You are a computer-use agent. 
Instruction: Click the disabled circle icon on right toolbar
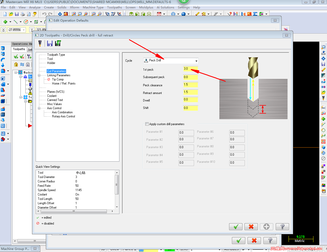323,158
